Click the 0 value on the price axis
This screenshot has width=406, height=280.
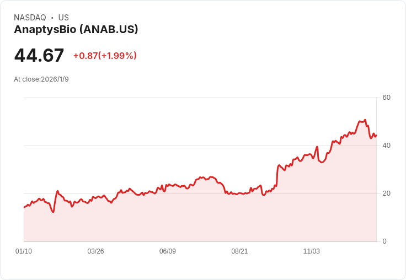click(384, 241)
